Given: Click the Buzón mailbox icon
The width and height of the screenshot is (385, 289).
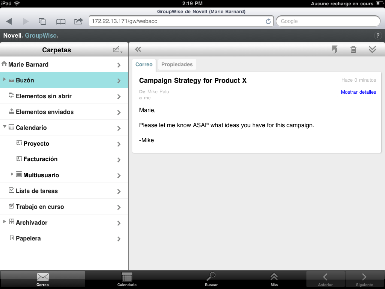Looking at the screenshot, I should click(x=12, y=81).
